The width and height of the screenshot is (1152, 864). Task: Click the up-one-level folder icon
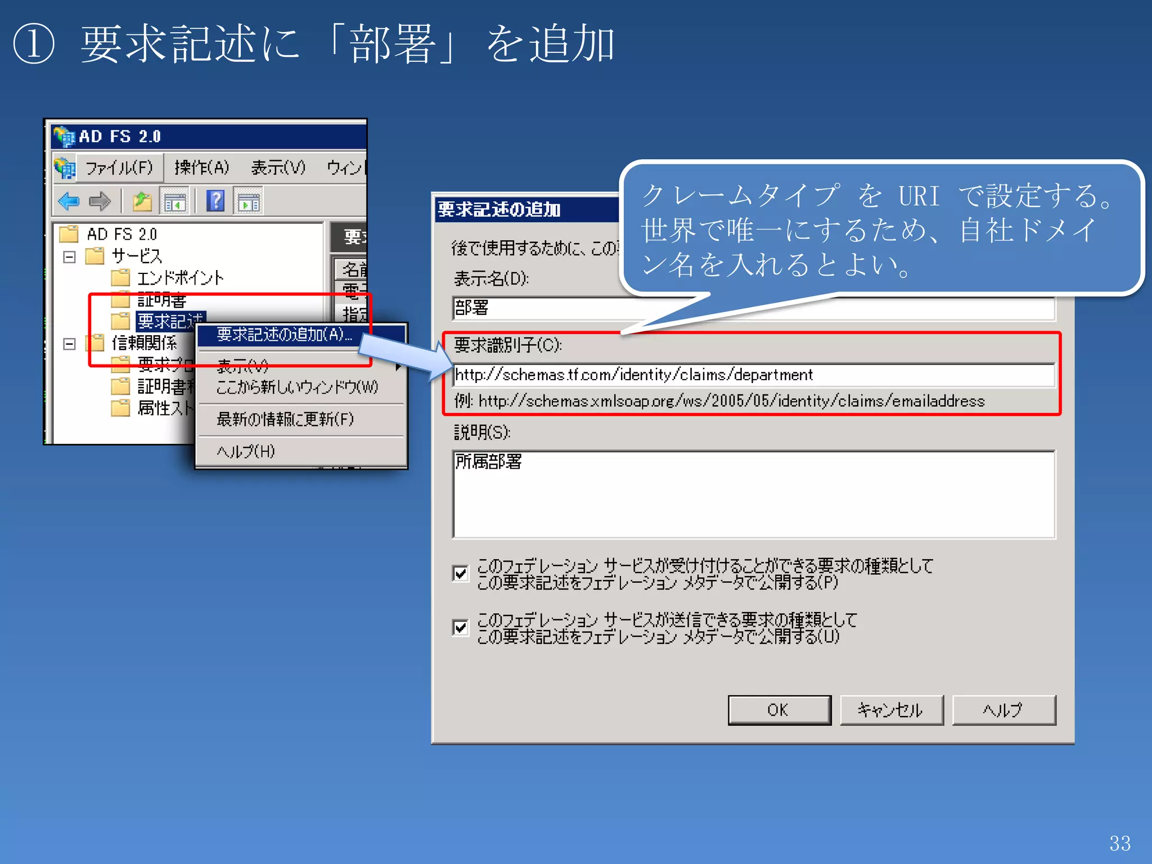tap(142, 201)
